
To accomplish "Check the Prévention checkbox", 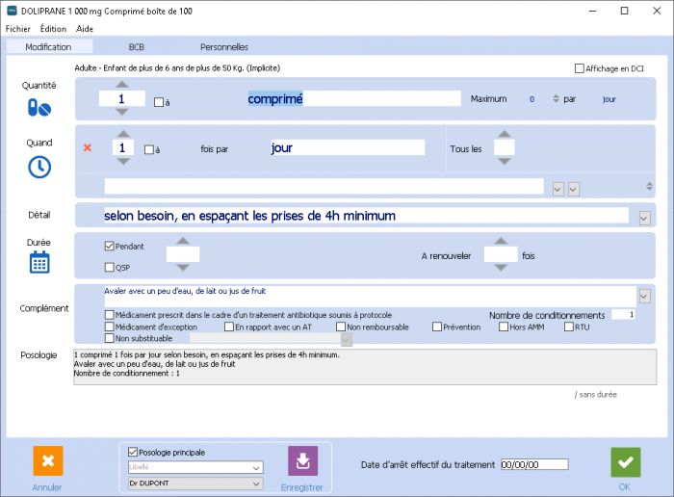I will click(437, 327).
